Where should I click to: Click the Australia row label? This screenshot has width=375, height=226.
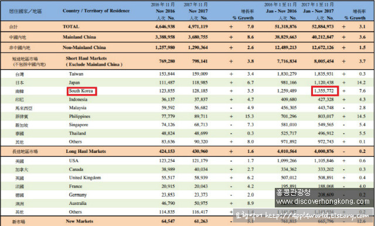pos(78,203)
